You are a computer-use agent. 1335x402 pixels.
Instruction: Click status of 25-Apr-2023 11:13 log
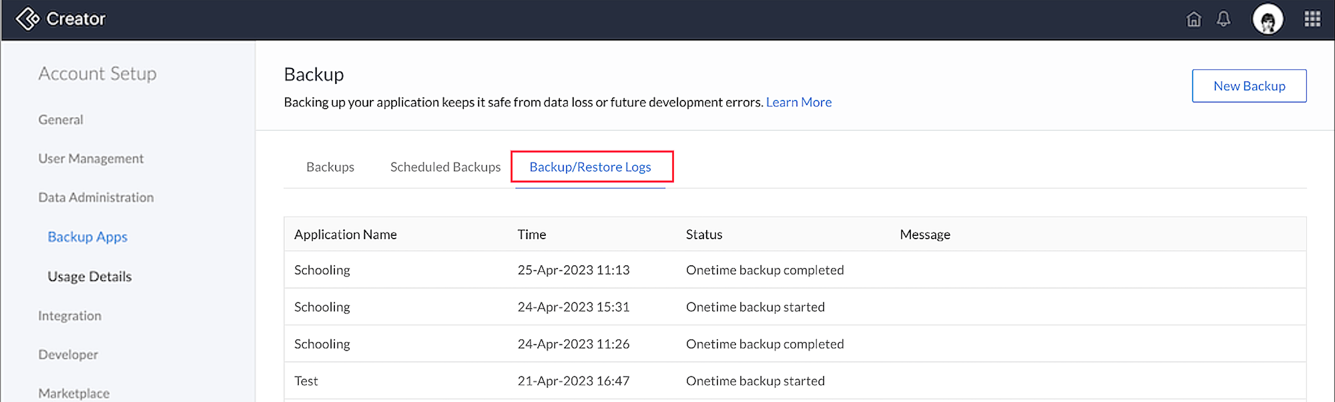tap(765, 270)
